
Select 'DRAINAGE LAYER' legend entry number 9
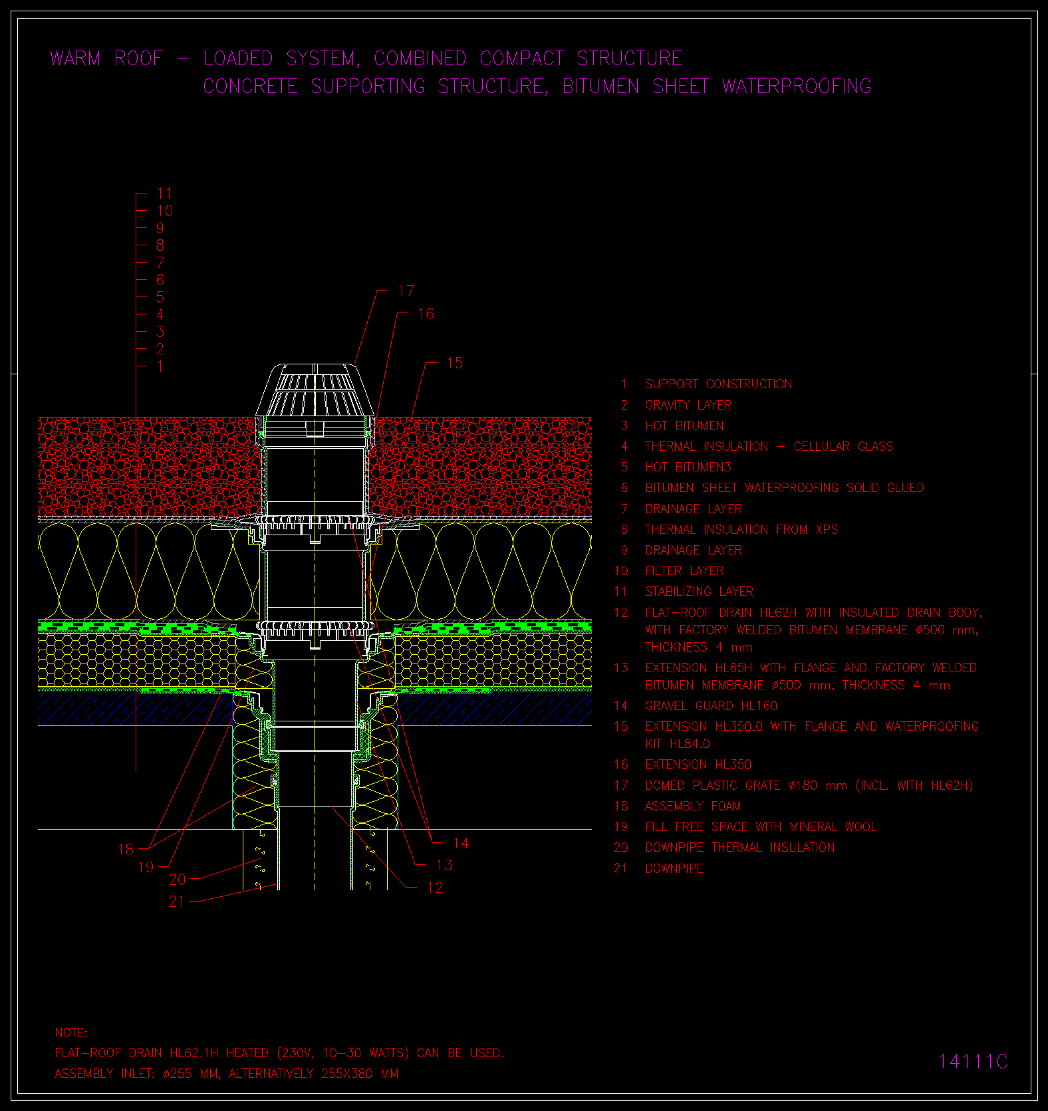694,551
